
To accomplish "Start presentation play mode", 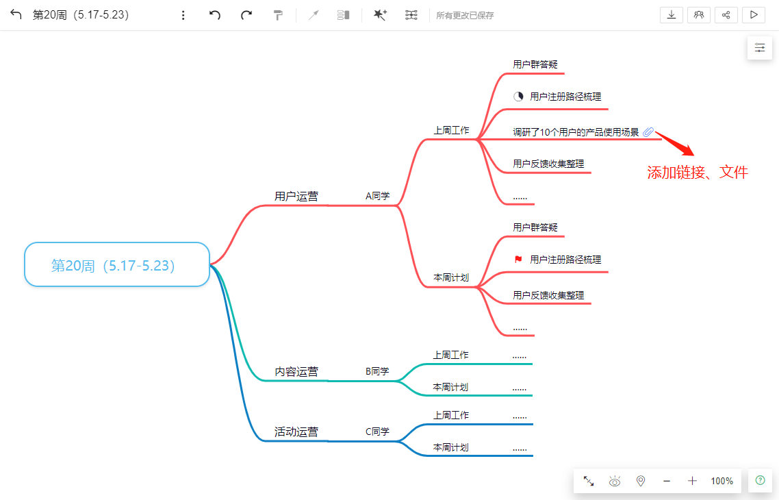I will pyautogui.click(x=753, y=15).
